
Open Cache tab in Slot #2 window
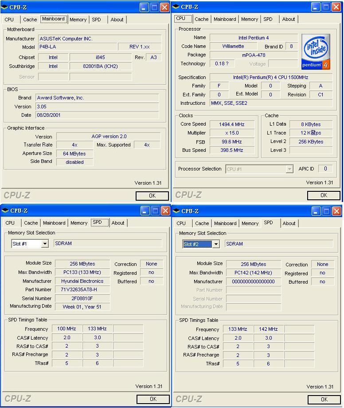click(202, 223)
